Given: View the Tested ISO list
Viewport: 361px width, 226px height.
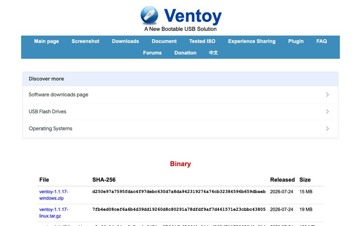Looking at the screenshot, I should tap(202, 41).
